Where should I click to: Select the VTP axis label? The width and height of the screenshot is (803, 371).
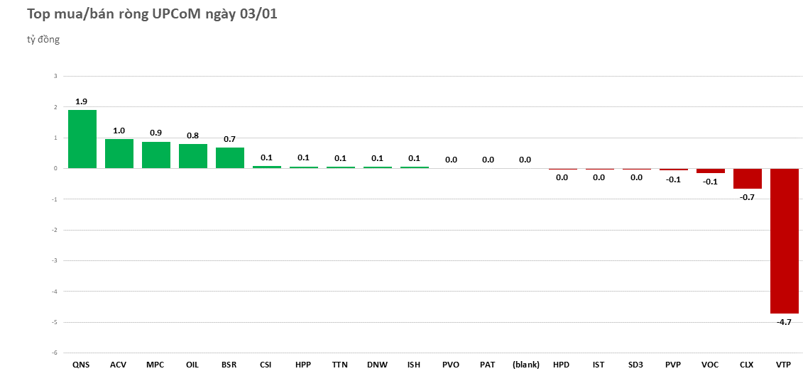[784, 365]
